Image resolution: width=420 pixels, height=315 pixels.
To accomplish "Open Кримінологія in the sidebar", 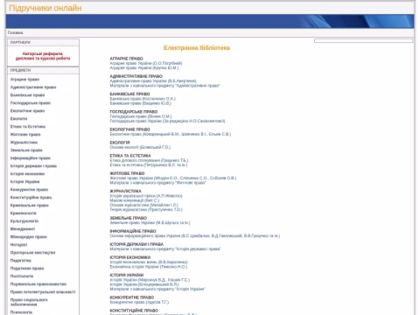I will coord(24,213).
